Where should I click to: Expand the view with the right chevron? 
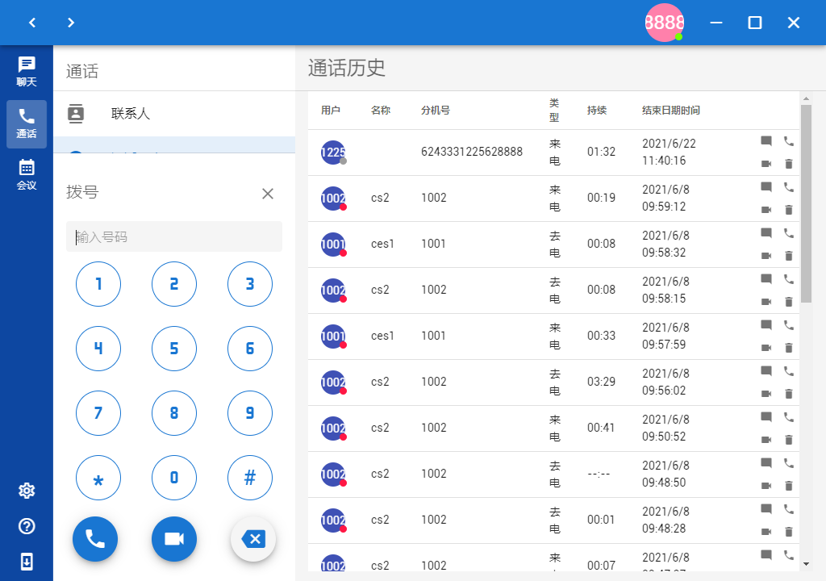(x=71, y=23)
